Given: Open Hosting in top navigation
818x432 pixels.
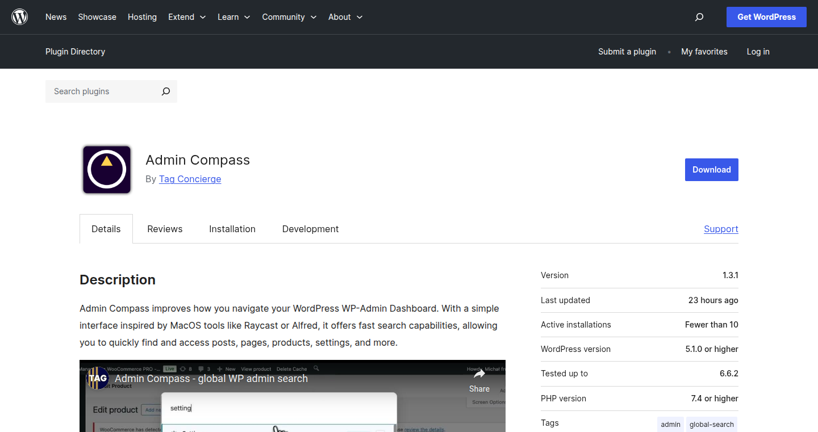Looking at the screenshot, I should point(142,17).
